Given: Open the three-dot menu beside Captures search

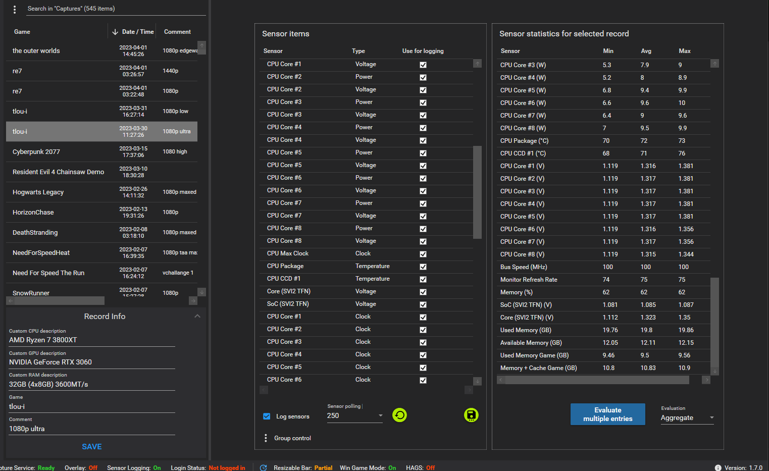Looking at the screenshot, I should pyautogui.click(x=15, y=9).
